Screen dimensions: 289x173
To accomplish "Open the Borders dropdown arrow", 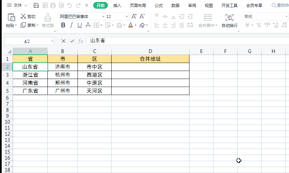I will [x=101, y=25].
